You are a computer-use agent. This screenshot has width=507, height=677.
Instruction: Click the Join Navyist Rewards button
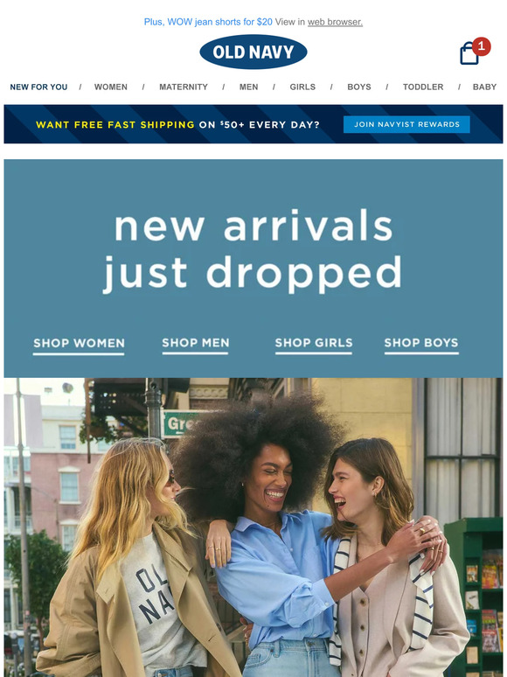406,124
